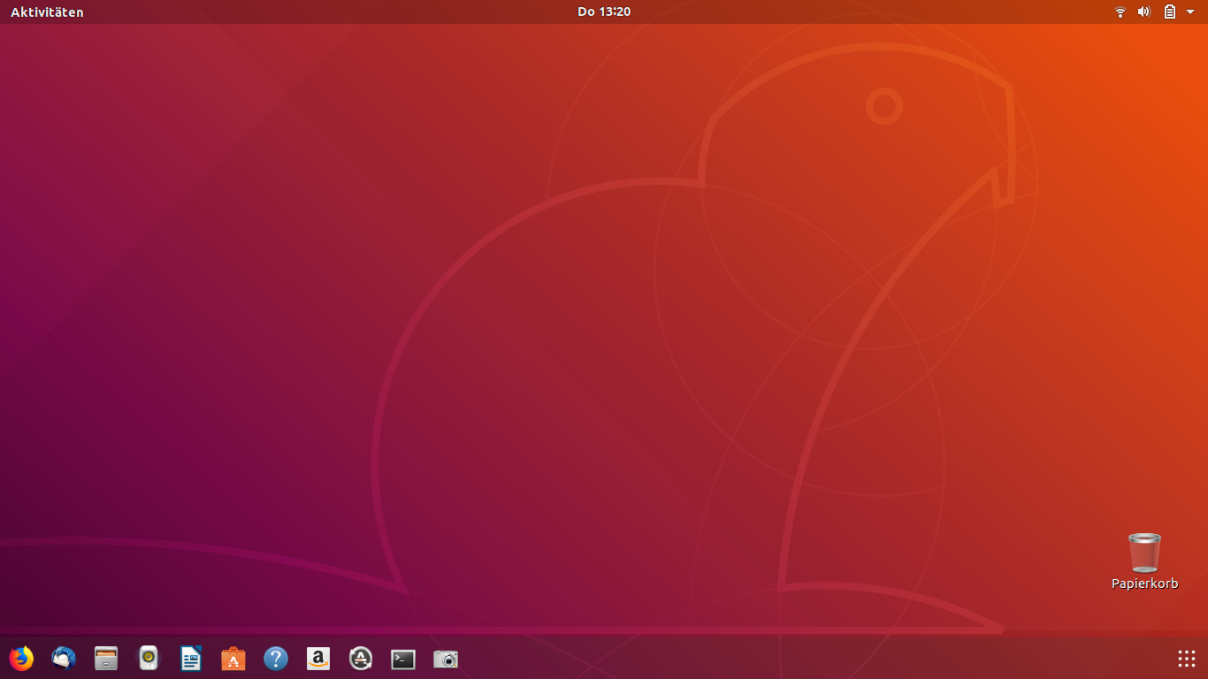Open the Files manager from the dock

click(106, 659)
